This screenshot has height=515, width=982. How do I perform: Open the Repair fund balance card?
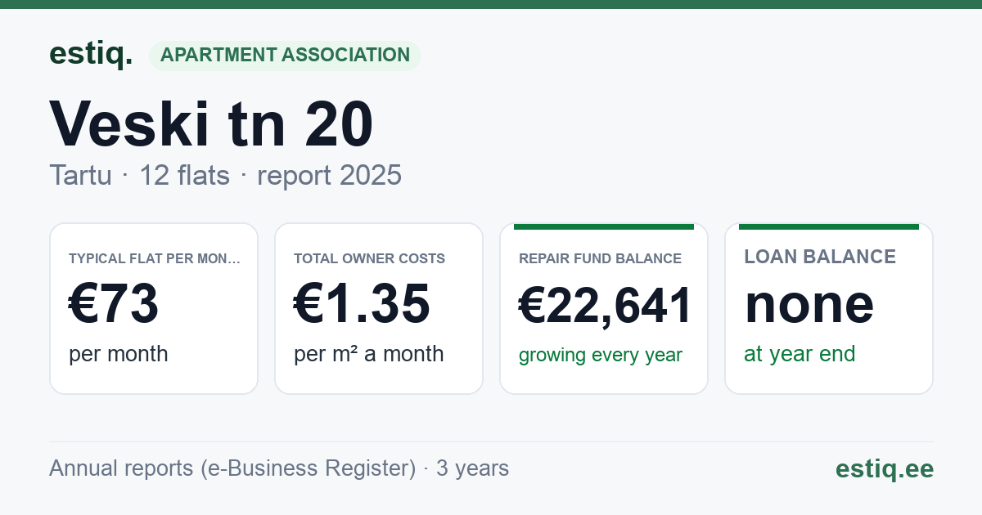[604, 308]
